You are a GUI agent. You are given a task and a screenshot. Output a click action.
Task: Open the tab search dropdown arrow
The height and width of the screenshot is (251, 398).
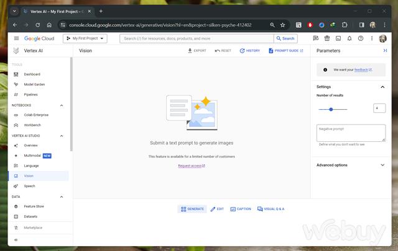(14, 11)
